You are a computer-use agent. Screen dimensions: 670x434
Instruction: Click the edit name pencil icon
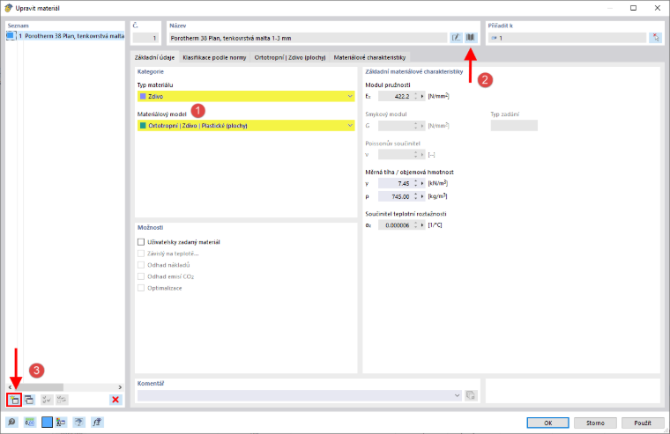click(456, 38)
